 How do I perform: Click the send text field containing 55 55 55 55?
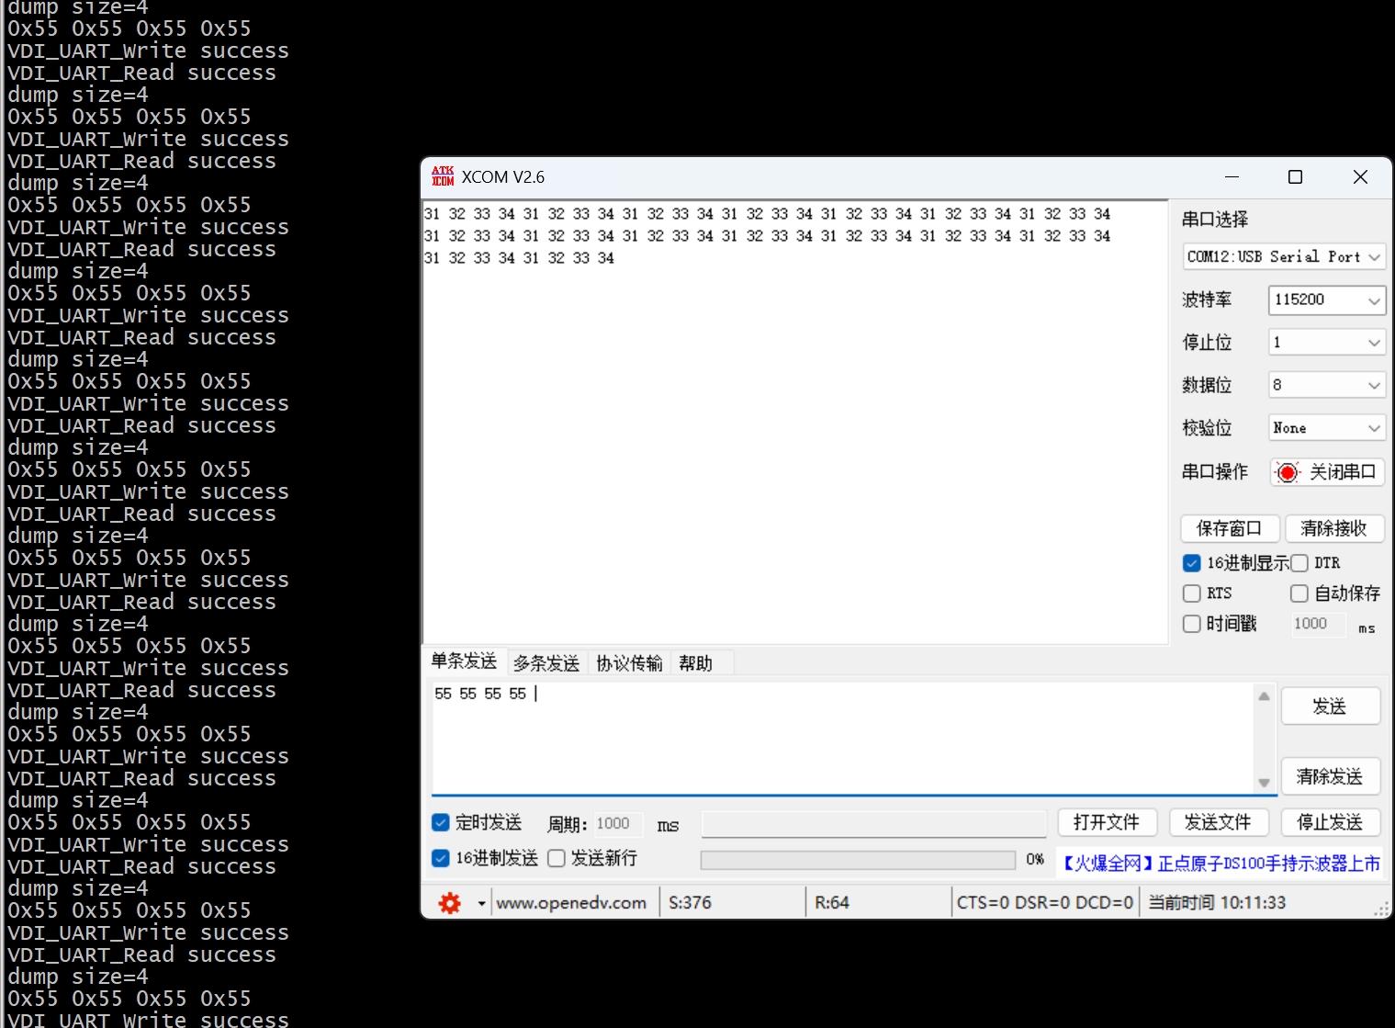point(843,739)
